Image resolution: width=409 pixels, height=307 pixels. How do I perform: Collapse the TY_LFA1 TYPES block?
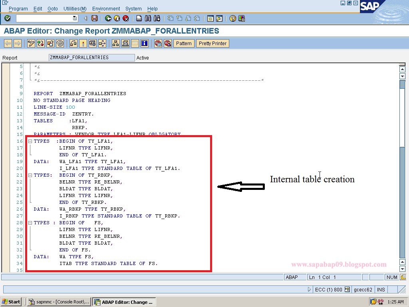[x=30, y=141]
